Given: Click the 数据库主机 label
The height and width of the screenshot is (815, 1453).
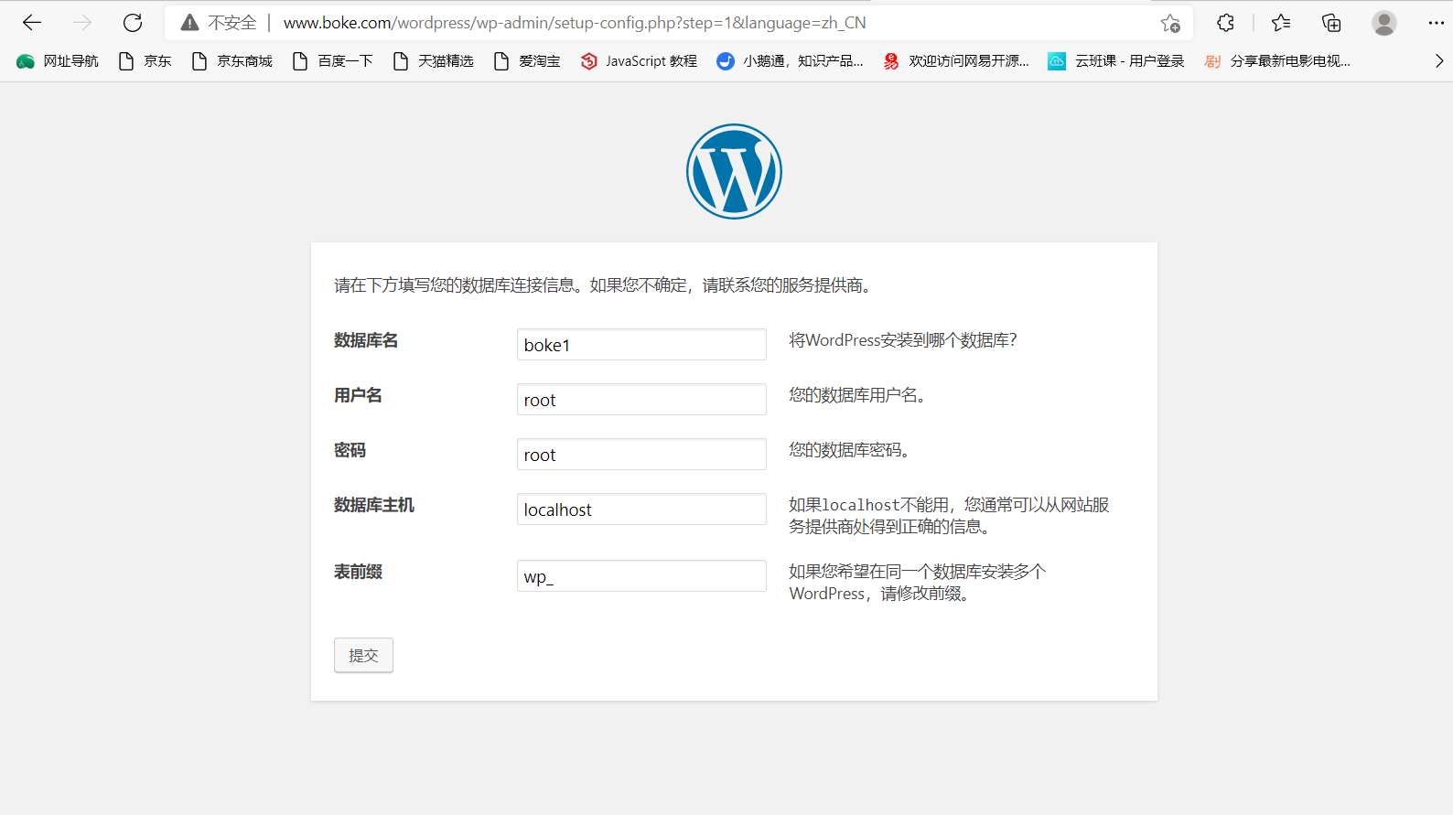Looking at the screenshot, I should pyautogui.click(x=374, y=505).
